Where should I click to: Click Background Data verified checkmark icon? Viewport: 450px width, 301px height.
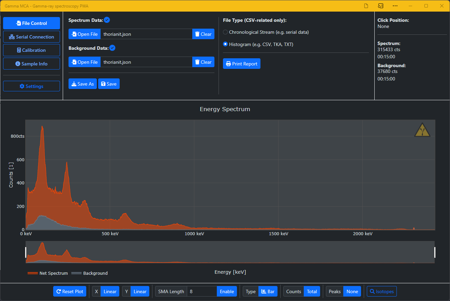pos(112,48)
